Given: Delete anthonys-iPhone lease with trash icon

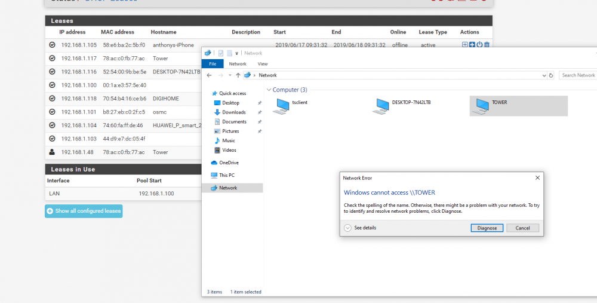Looking at the screenshot, I should (x=487, y=45).
